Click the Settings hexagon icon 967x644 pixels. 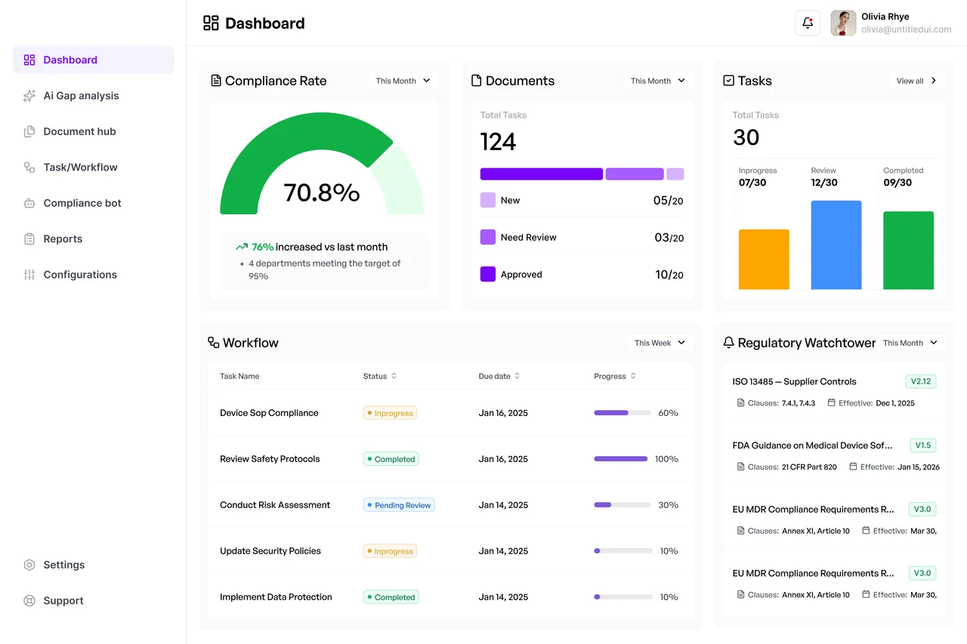(29, 565)
